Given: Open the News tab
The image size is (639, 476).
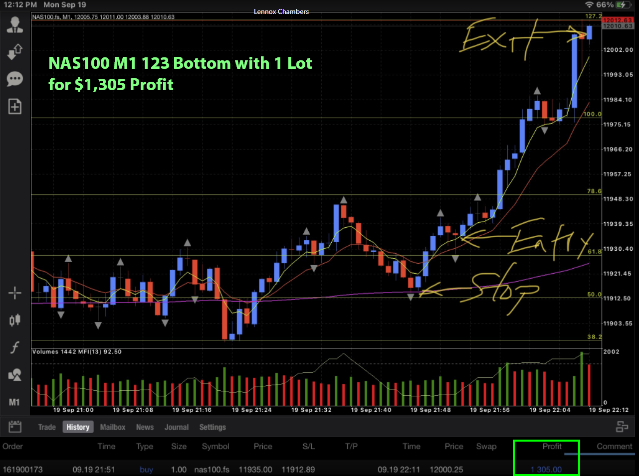Looking at the screenshot, I should pyautogui.click(x=145, y=427).
